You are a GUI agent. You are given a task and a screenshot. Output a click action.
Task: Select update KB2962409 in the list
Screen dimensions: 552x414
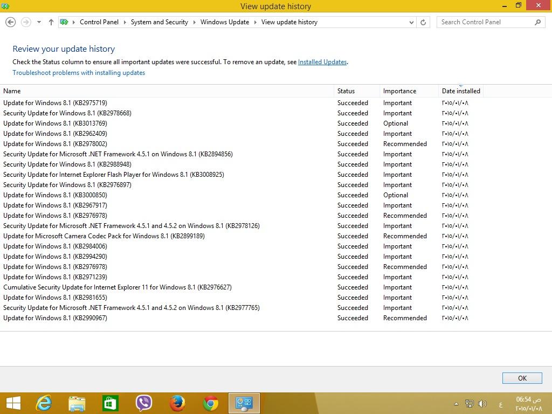[241, 134]
